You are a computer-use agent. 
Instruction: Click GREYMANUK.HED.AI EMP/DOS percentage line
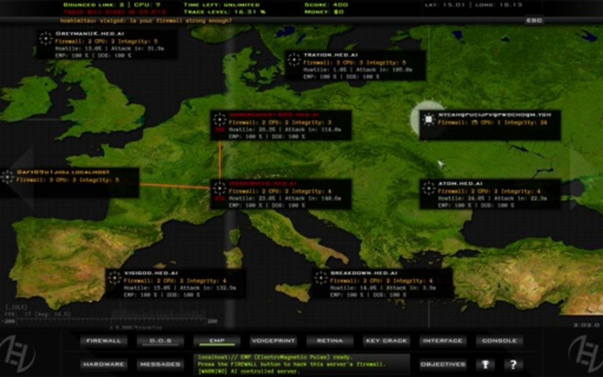[x=93, y=56]
